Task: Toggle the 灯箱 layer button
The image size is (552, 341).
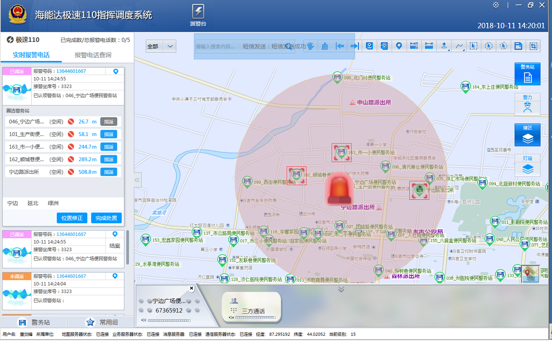Action: pos(527,165)
